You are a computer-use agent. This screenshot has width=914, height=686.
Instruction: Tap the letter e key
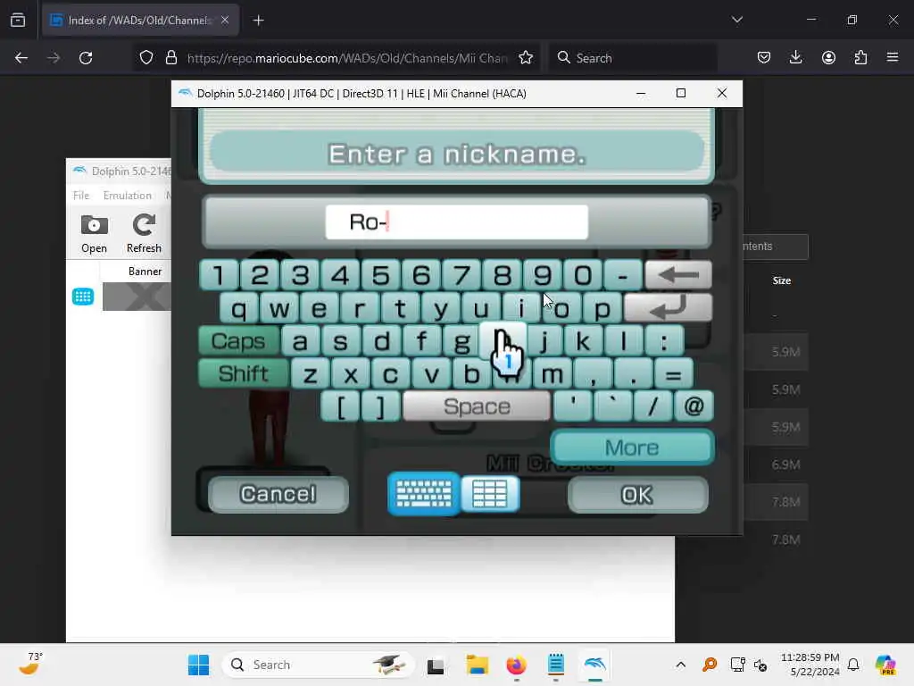[x=319, y=308]
